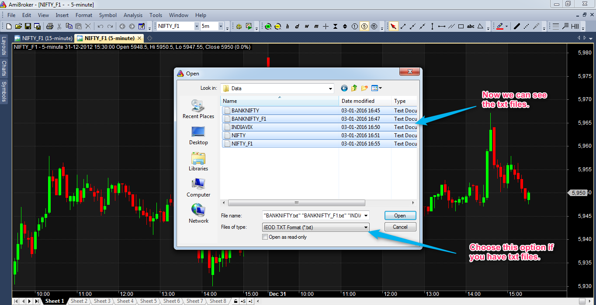Select the horizontal line drawing tool
The width and height of the screenshot is (596, 305).
point(442,26)
